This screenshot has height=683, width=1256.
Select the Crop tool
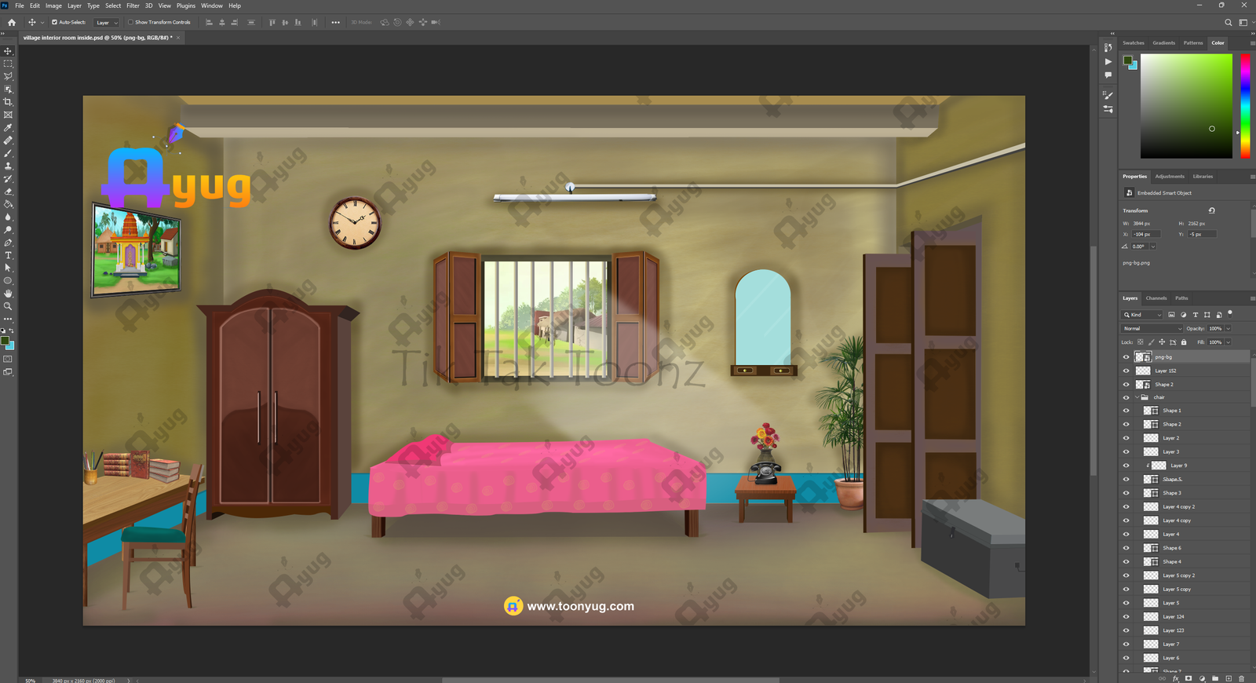[8, 102]
